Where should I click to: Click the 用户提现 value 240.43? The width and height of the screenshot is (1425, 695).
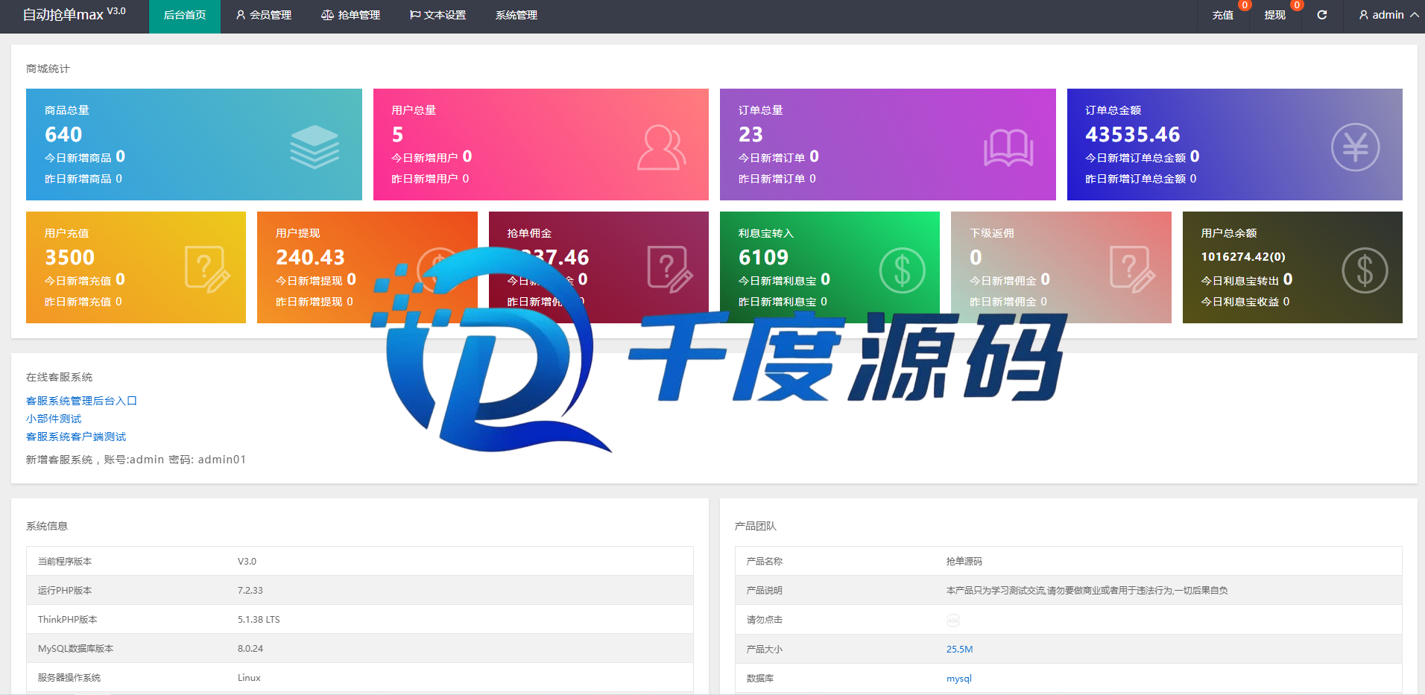[x=310, y=257]
